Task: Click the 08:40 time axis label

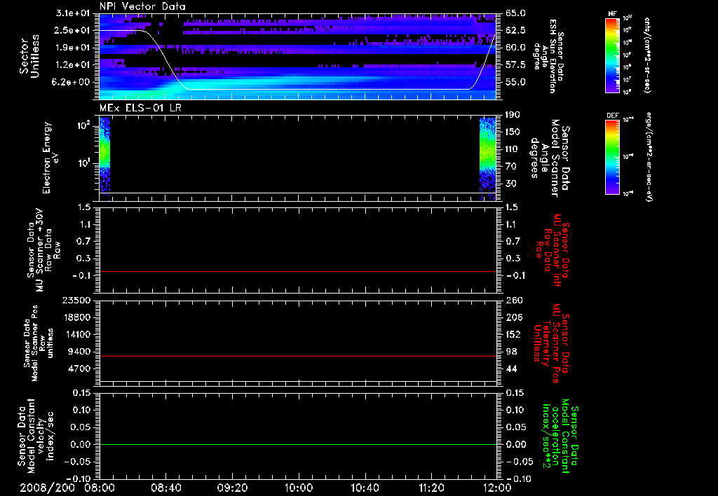Action: [166, 488]
